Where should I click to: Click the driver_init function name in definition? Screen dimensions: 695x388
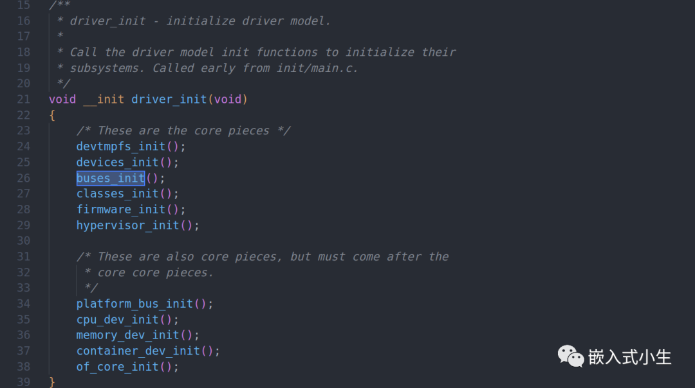(169, 100)
